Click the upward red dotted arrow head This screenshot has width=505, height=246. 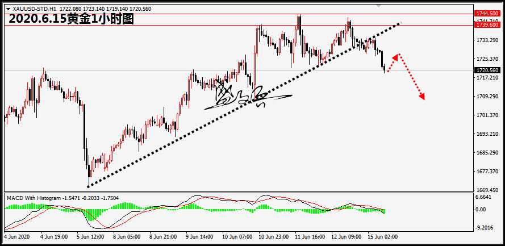coord(399,56)
